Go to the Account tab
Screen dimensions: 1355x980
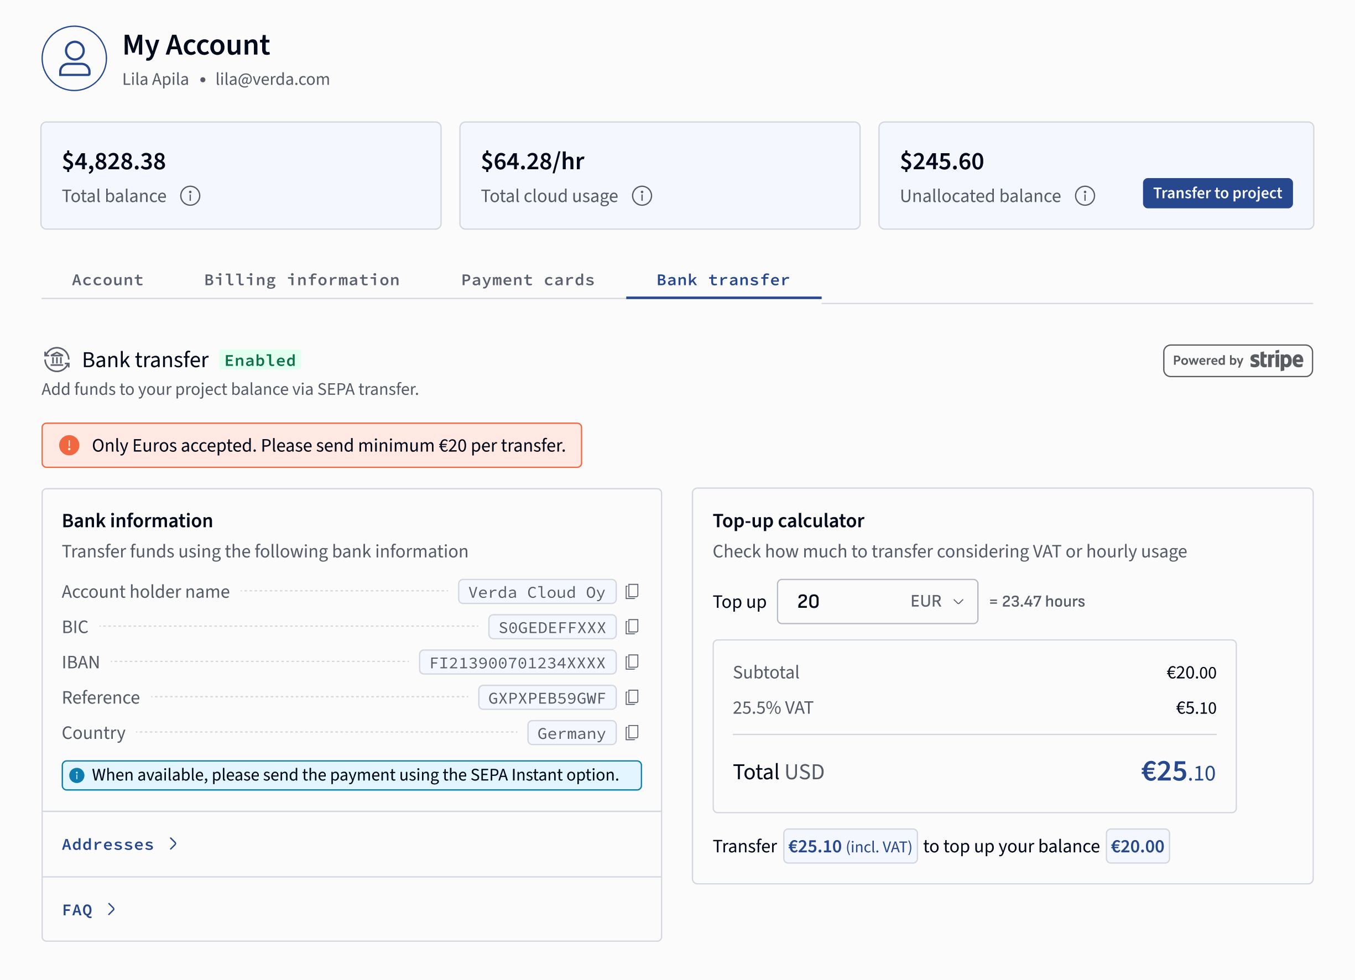pyautogui.click(x=107, y=280)
